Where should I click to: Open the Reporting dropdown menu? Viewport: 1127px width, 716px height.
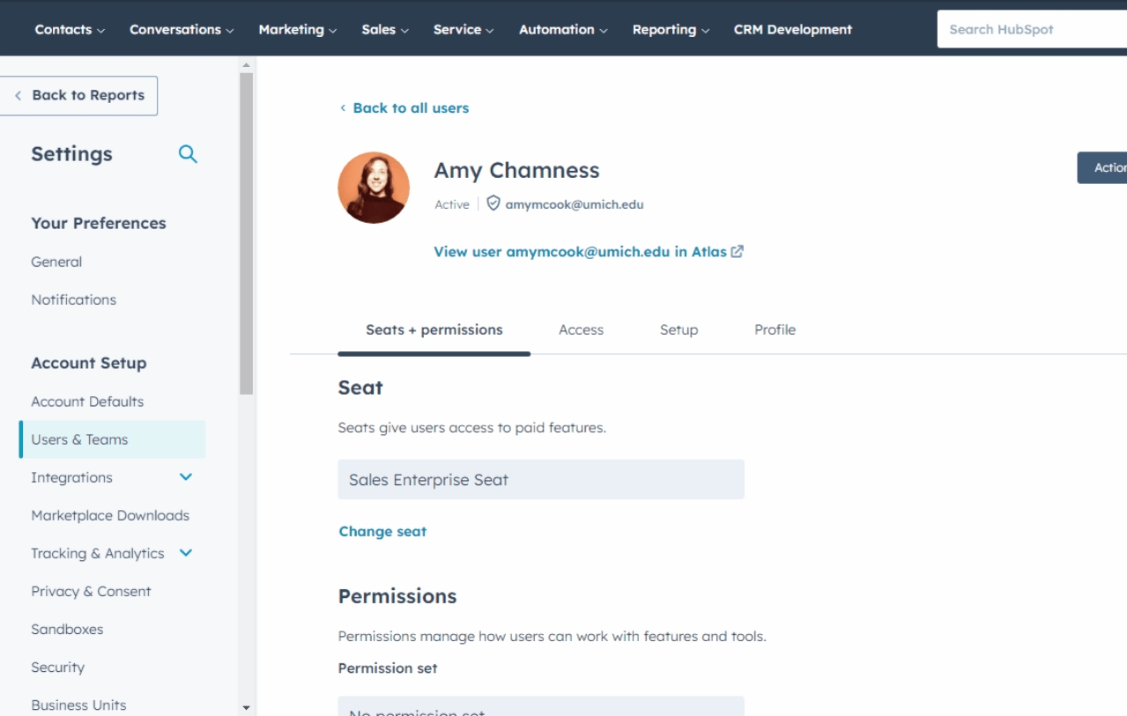pos(671,29)
